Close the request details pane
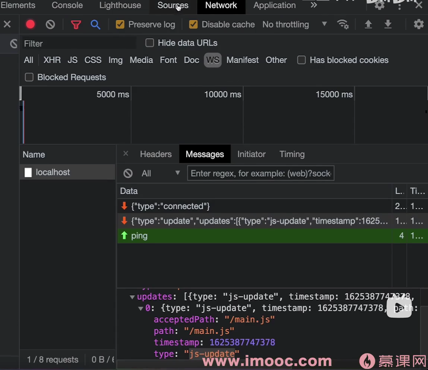428x370 pixels. (x=126, y=154)
